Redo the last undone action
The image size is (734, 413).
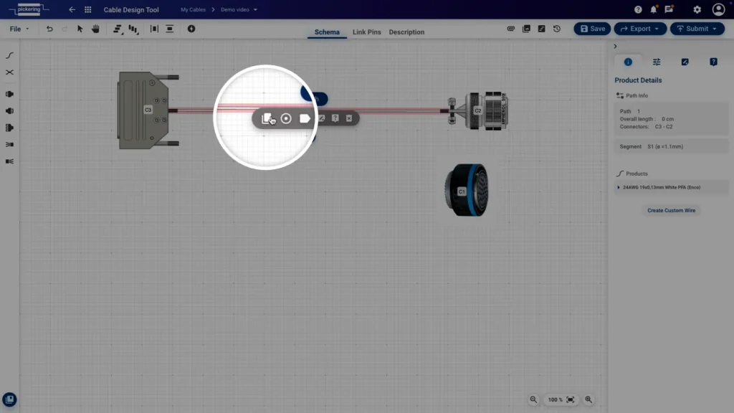[65, 29]
